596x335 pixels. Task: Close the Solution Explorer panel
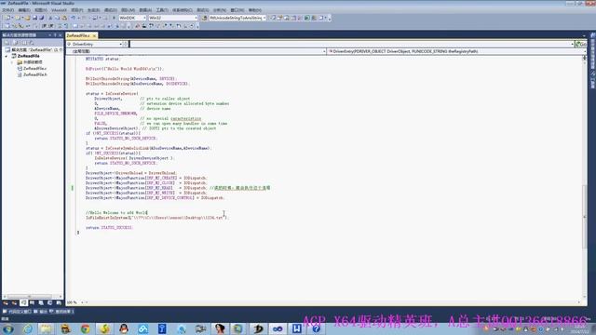click(x=60, y=35)
